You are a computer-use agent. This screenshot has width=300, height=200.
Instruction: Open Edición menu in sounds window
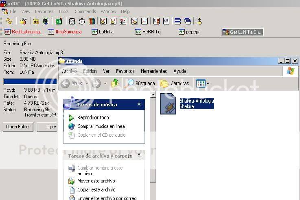pos(90,71)
